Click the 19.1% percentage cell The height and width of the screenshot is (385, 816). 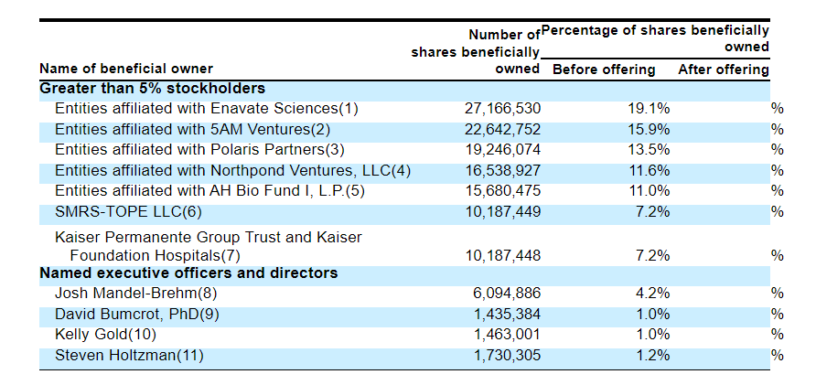650,109
